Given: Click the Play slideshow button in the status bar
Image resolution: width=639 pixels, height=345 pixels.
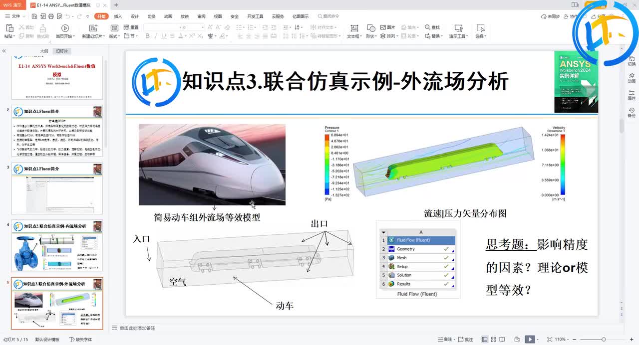Looking at the screenshot, I should click(530, 340).
